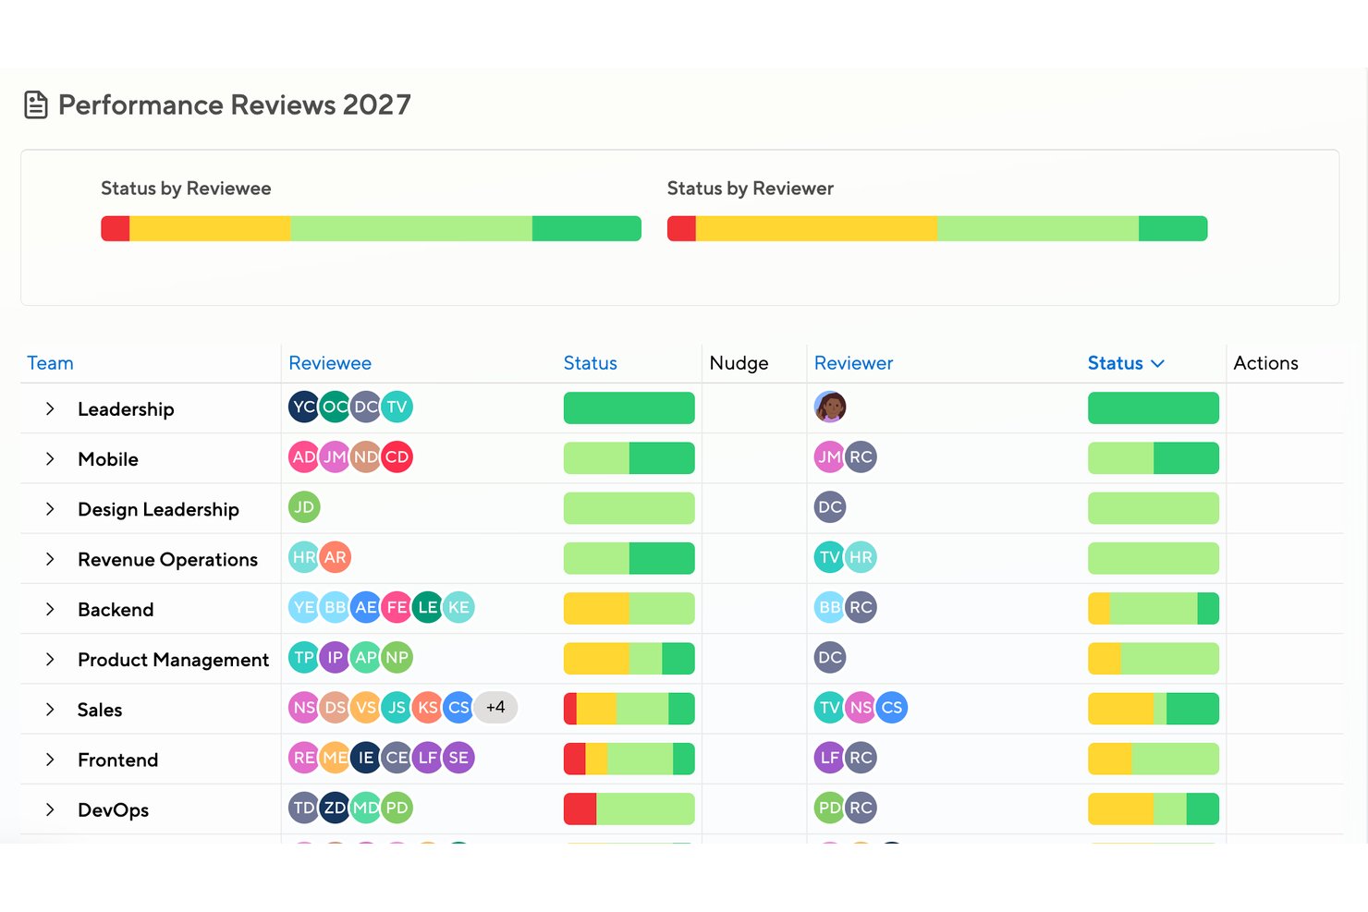This screenshot has height=912, width=1368.
Task: Open TV avatar in Leadership reviewees
Action: click(x=397, y=407)
